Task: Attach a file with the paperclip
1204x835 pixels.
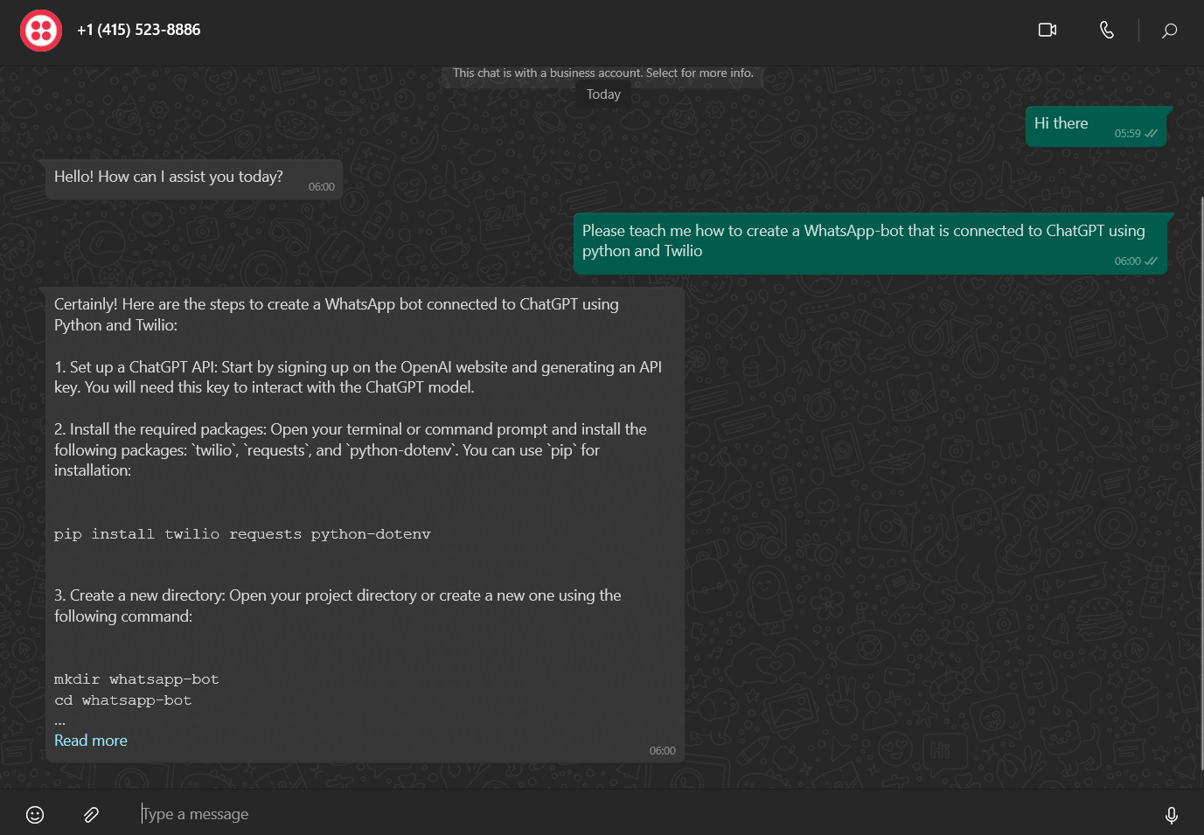Action: 91,814
